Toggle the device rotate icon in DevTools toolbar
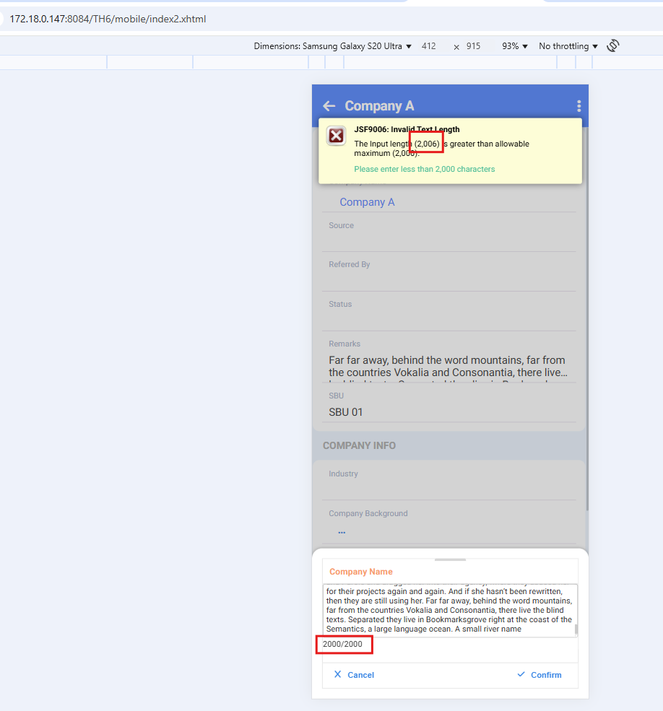 [613, 45]
